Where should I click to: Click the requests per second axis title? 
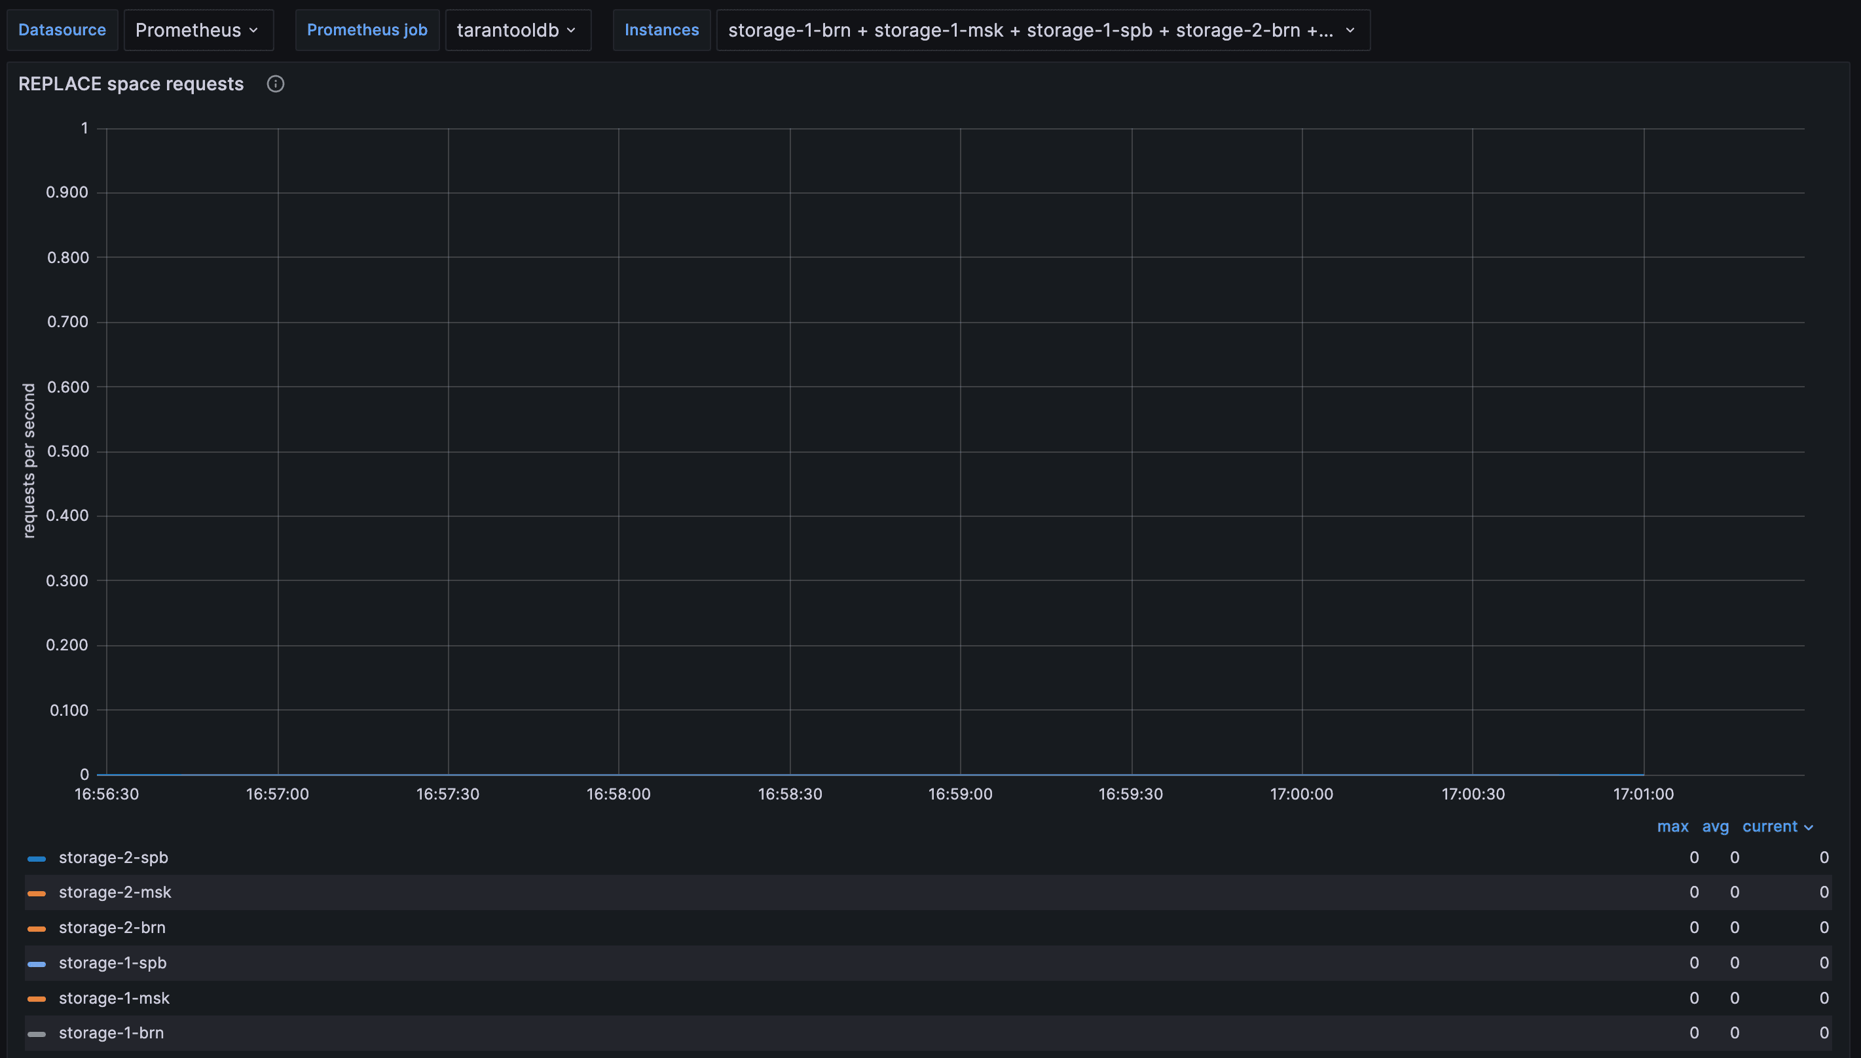point(29,461)
